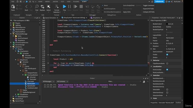The image size is (193, 108).
Task: Expand the ServerScriptService node arrow
Action: pyautogui.click(x=11, y=43)
